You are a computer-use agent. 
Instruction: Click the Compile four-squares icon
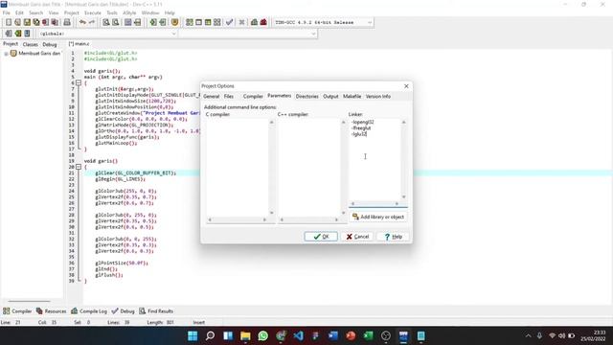click(x=190, y=22)
